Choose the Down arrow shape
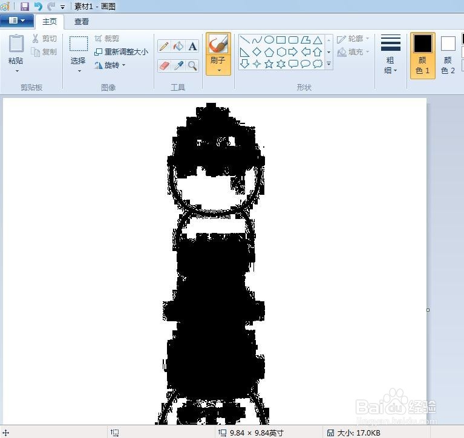464x438 pixels. tap(244, 64)
